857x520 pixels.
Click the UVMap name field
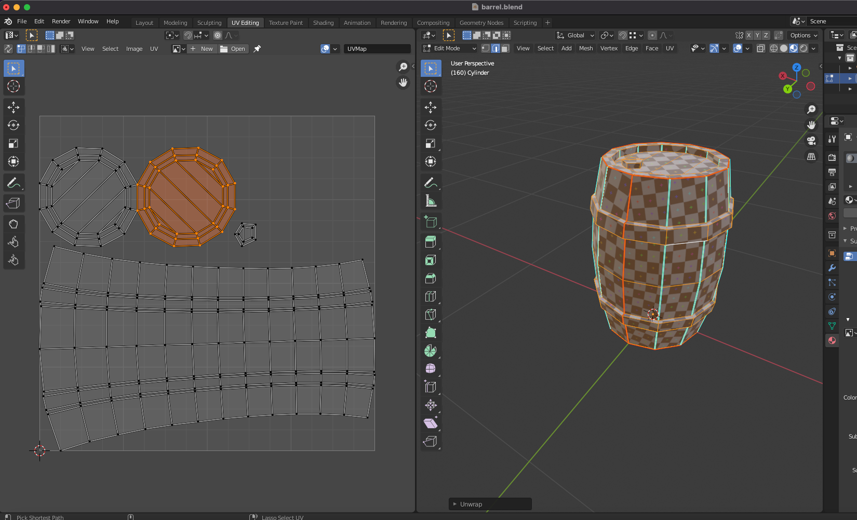pos(377,49)
